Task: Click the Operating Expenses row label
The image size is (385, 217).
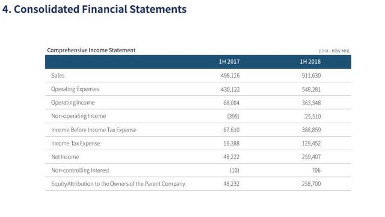Action: click(75, 89)
